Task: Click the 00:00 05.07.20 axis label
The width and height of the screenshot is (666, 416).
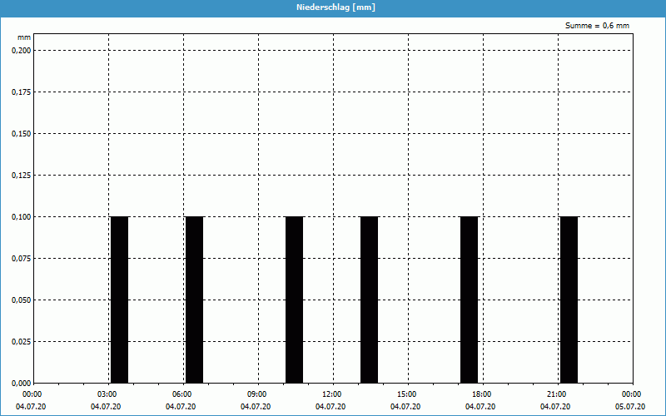Action: [x=630, y=400]
